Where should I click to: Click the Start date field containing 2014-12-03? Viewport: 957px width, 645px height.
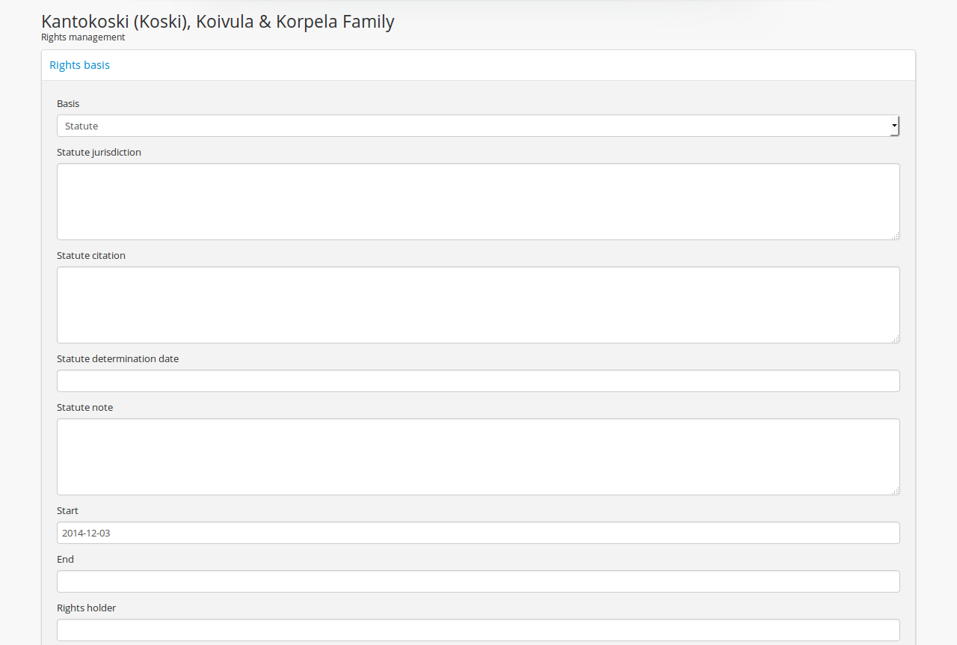point(478,533)
